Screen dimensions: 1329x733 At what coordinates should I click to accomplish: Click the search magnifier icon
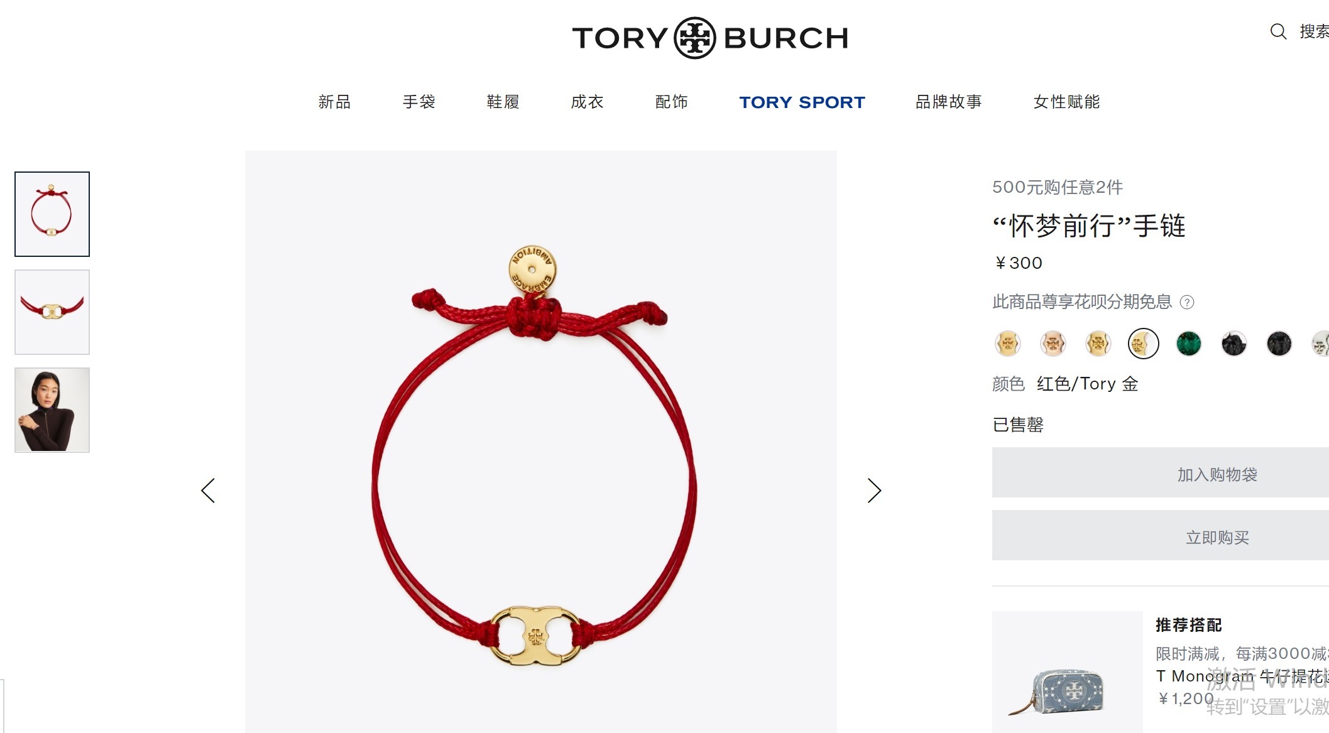[x=1278, y=31]
